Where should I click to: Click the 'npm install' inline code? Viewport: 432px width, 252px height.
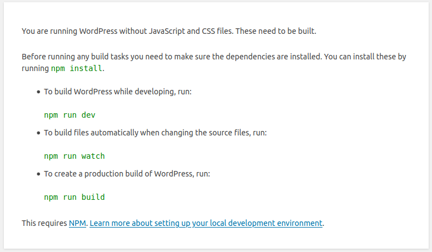[x=77, y=69]
